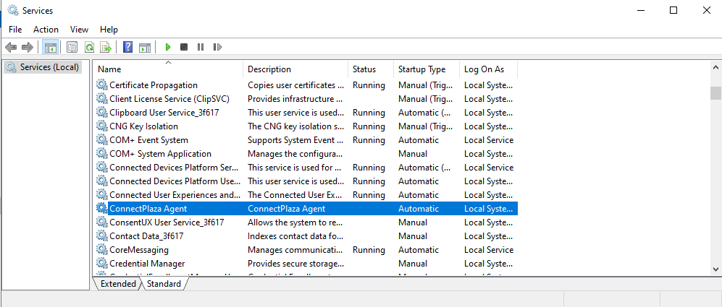Click the gear icon next to COM+ Event System

tap(101, 139)
